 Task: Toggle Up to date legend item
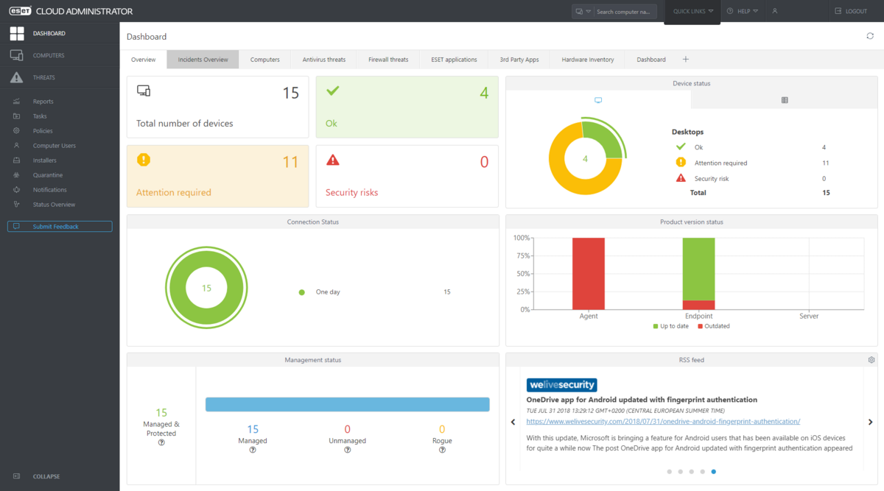click(x=673, y=326)
